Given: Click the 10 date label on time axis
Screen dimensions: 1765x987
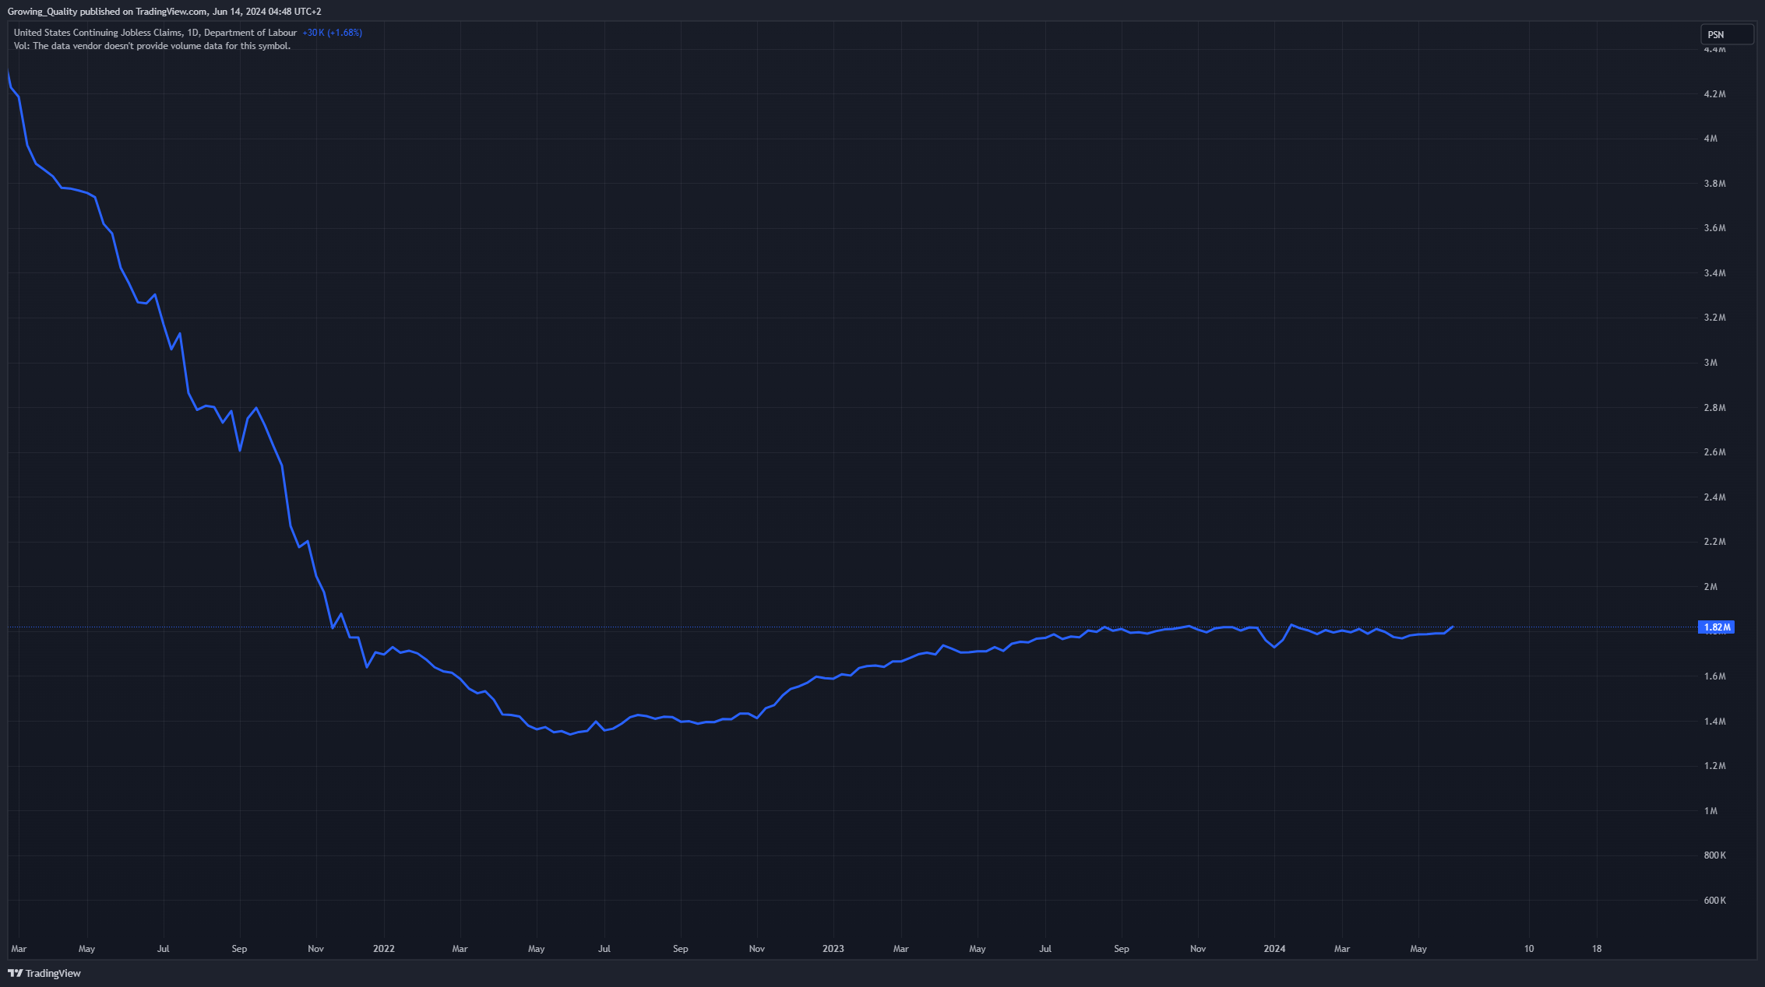Looking at the screenshot, I should [x=1529, y=949].
